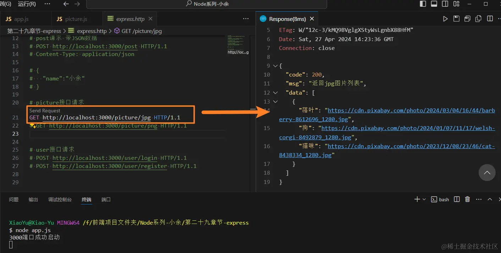Image resolution: width=501 pixels, height=253 pixels.
Task: Open localhost:3000/picture/jpg URL on line 21
Action: point(97,117)
